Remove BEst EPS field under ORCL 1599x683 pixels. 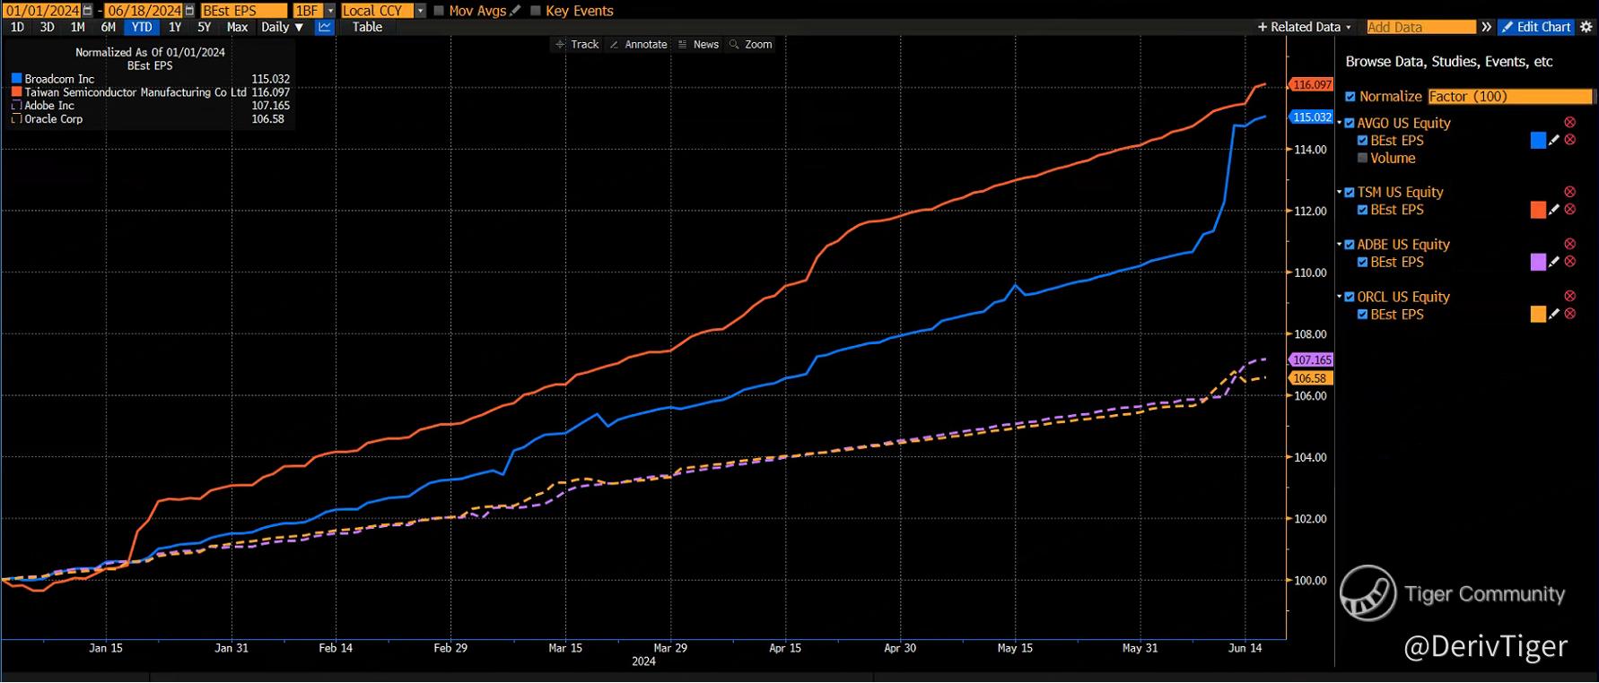[1569, 314]
